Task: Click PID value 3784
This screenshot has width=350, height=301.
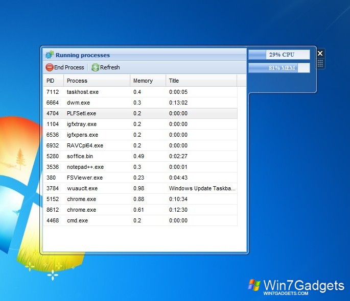Action: coord(53,188)
